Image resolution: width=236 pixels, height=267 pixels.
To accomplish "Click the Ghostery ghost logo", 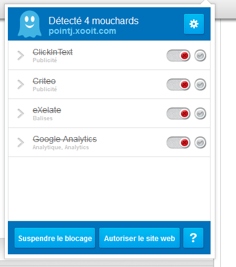I will (30, 24).
